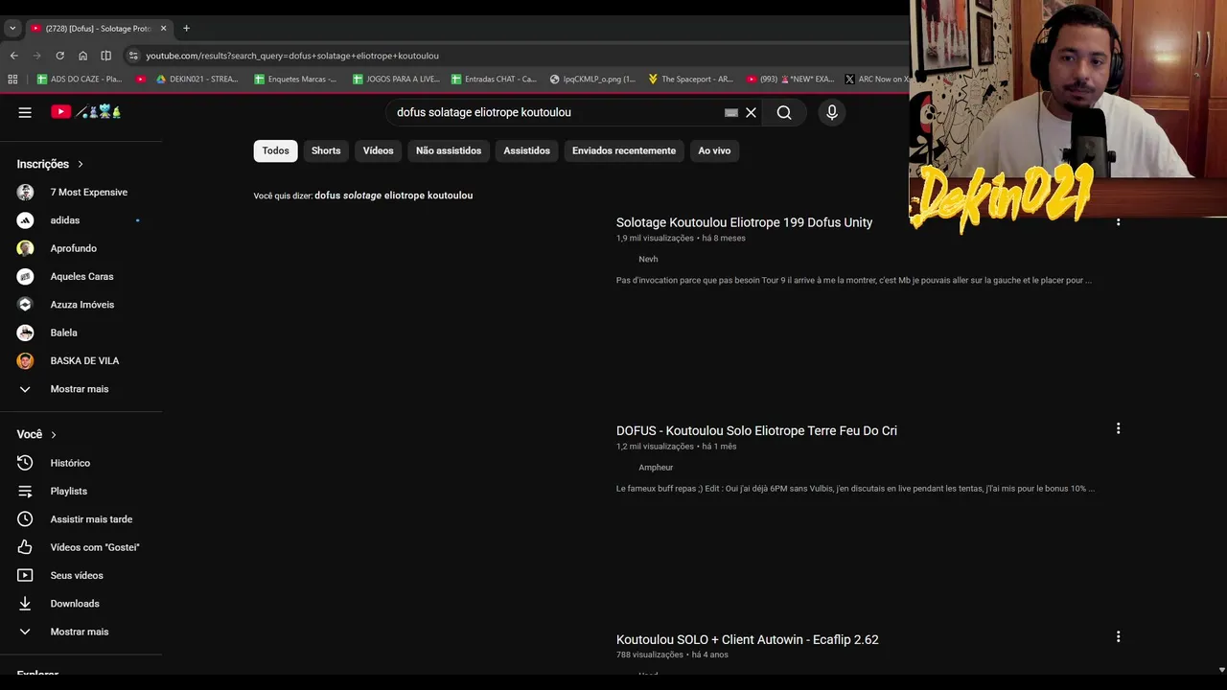
Task: Open the on-screen keyboard icon in search box
Action: pos(731,112)
